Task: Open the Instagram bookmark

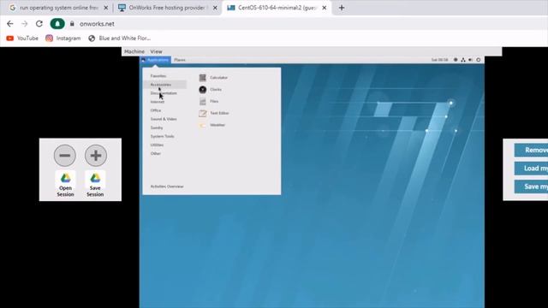Action: tap(63, 38)
